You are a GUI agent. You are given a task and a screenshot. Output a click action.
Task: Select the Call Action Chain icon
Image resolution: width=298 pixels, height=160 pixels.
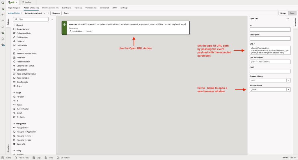coord(14,33)
